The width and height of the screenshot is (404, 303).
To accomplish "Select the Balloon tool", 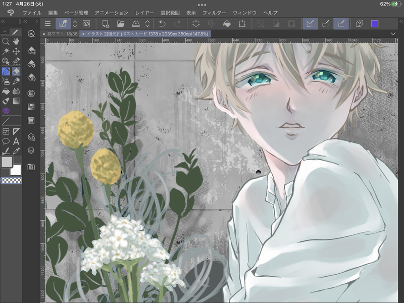I will pos(6,141).
